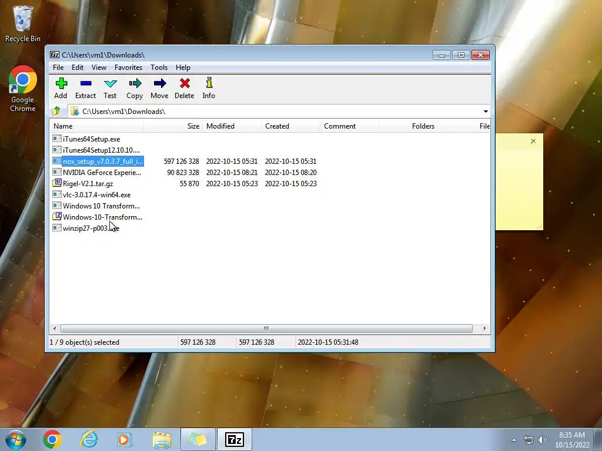The image size is (602, 451).
Task: Click icon of Rigel-V2.1.tar.gz
Action: pos(57,183)
